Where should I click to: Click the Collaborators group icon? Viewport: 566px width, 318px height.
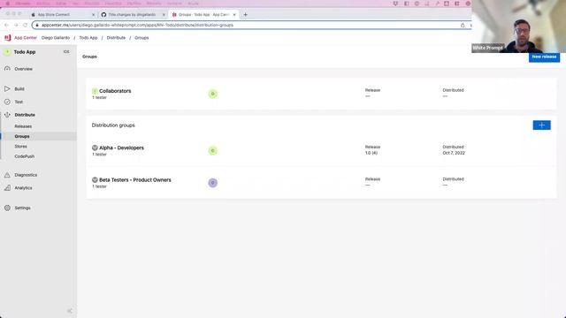click(x=95, y=91)
